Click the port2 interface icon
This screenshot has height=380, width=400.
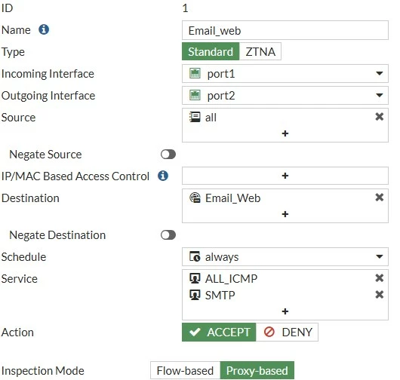click(195, 95)
